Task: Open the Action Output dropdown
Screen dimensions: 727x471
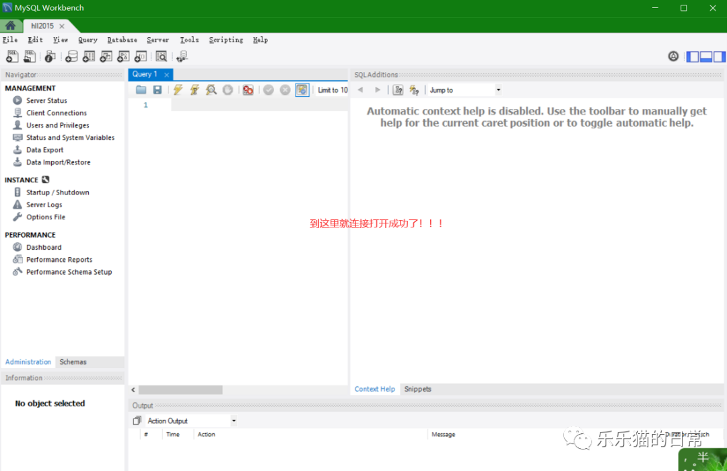Action: tap(191, 421)
